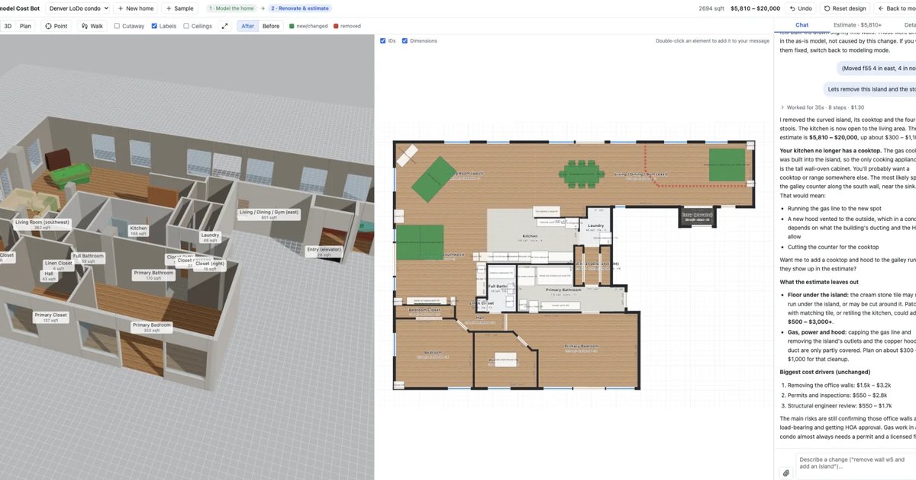Viewport: 916px width, 480px height.
Task: Click the Kitchen label in 3D view
Action: (x=138, y=230)
